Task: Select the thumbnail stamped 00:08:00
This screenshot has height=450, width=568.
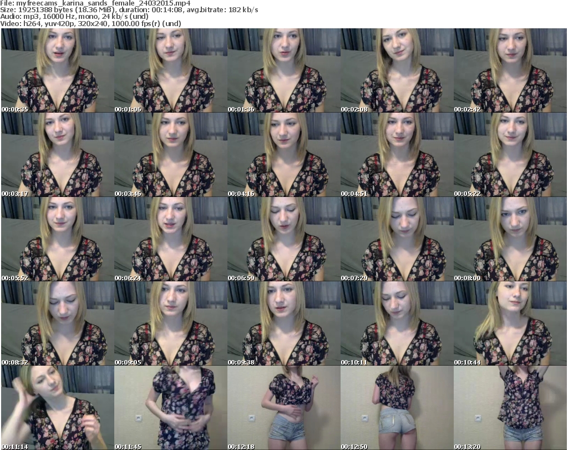Action: (x=510, y=239)
